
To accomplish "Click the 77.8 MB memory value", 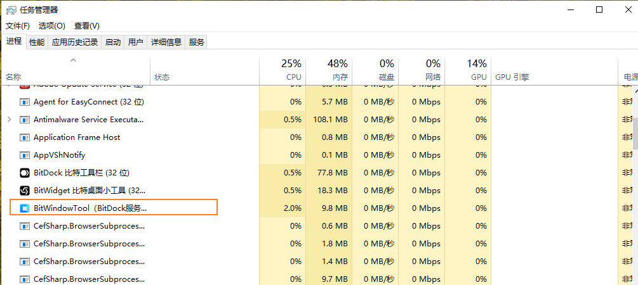I will click(332, 173).
